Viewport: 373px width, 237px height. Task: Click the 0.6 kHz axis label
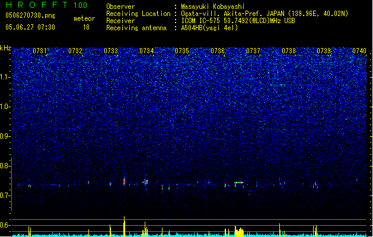pyautogui.click(x=5, y=225)
